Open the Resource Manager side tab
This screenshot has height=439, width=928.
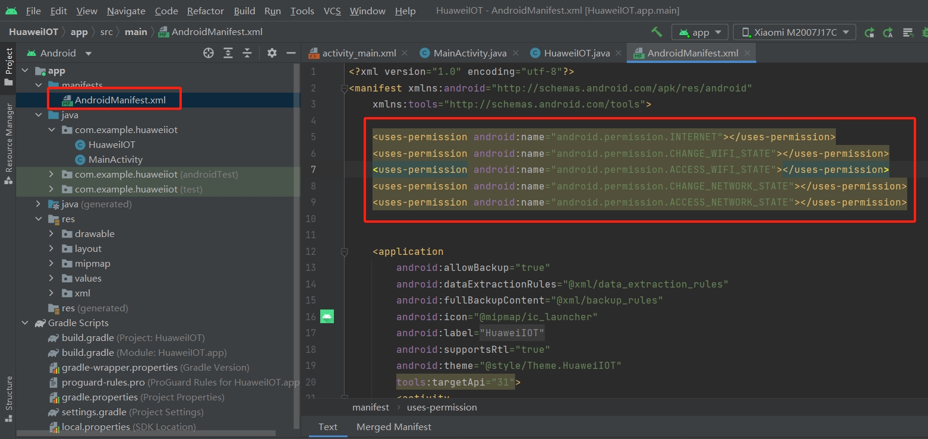click(x=8, y=144)
